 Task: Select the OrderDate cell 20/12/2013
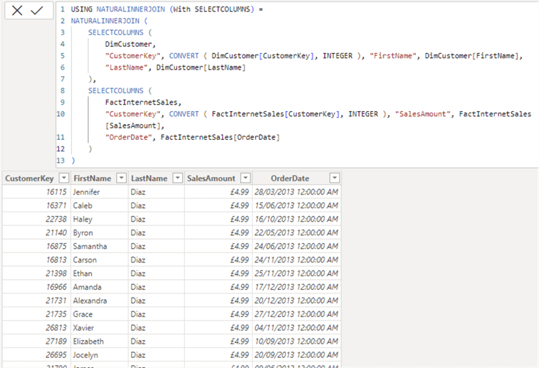point(297,301)
